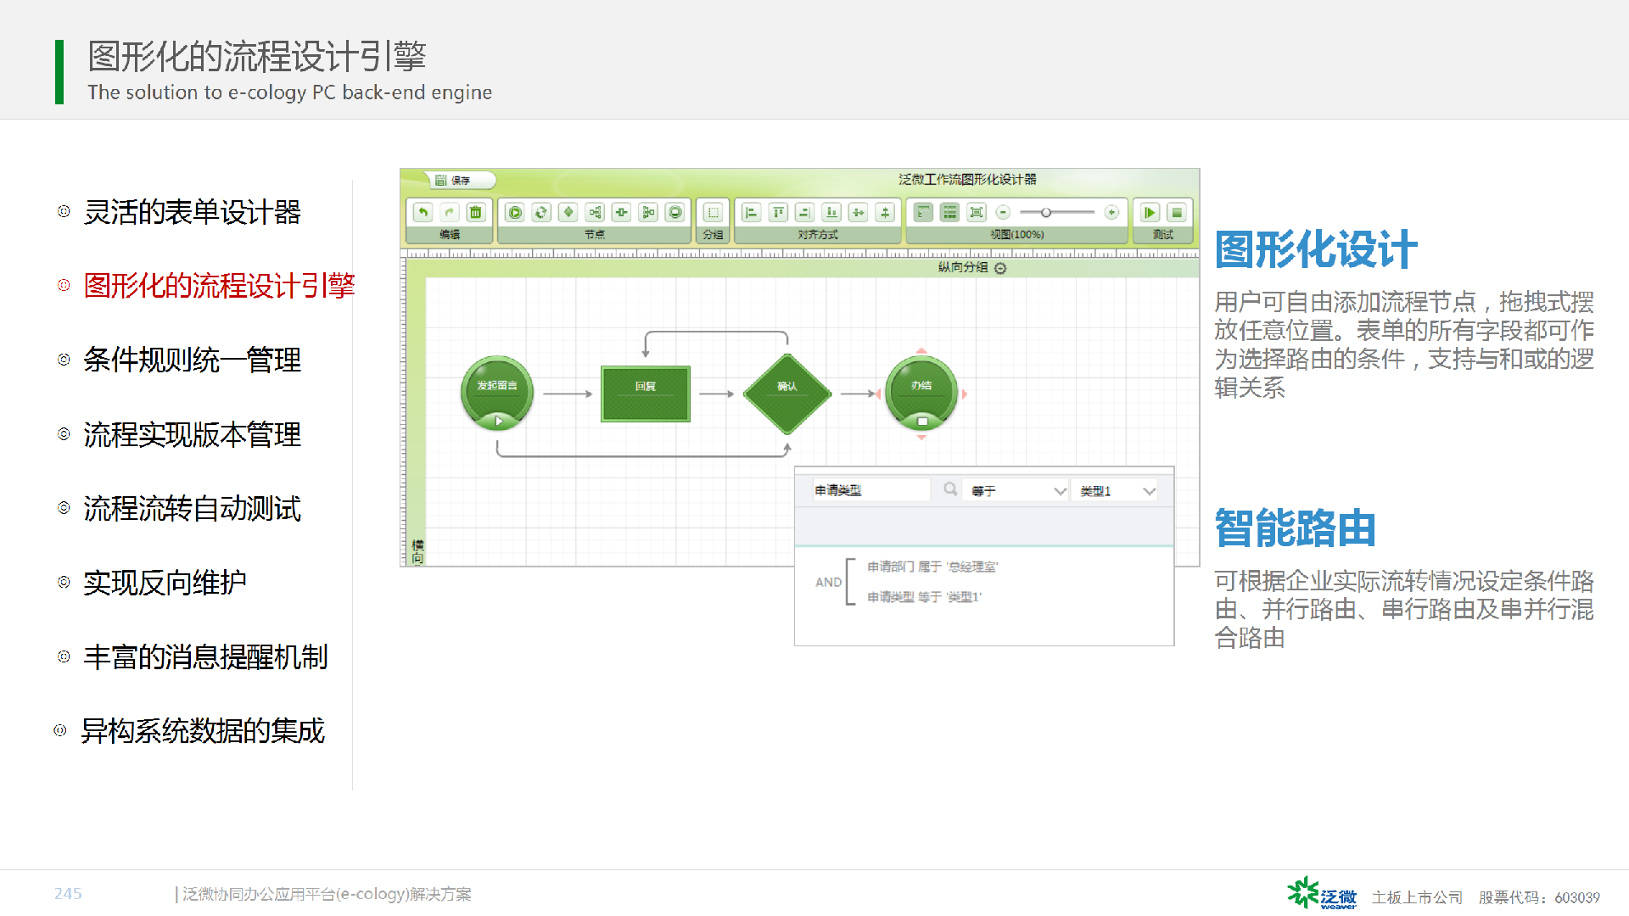
Task: Click the vertical-center alignment icon
Action: pos(885,212)
